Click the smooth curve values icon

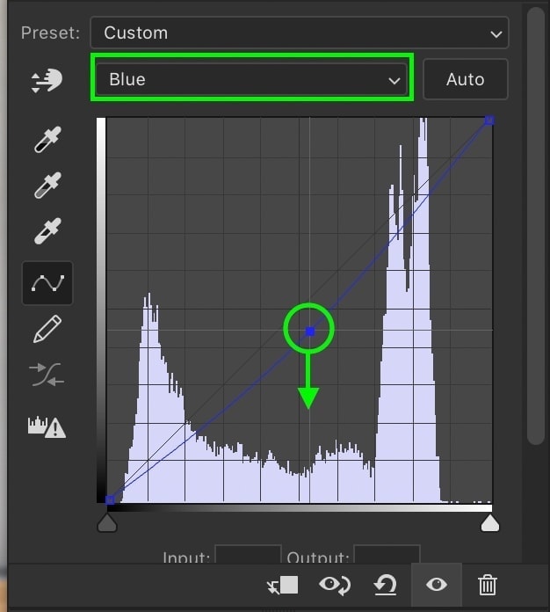47,375
